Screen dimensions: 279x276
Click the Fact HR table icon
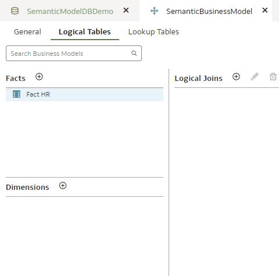[16, 94]
